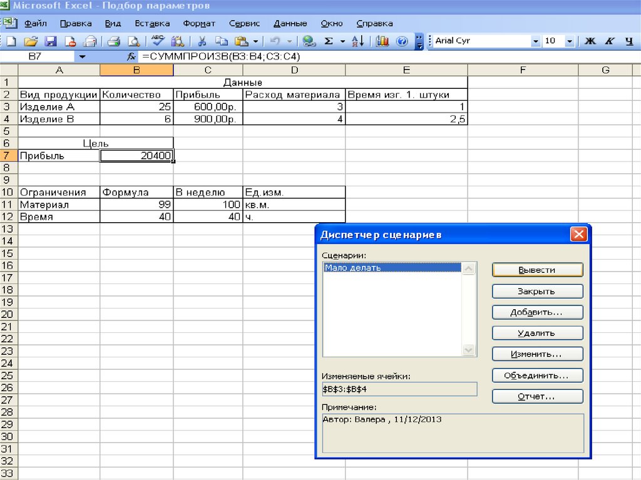The width and height of the screenshot is (641, 480).
Task: Sort ascending with the A-Z icon
Action: (x=357, y=41)
